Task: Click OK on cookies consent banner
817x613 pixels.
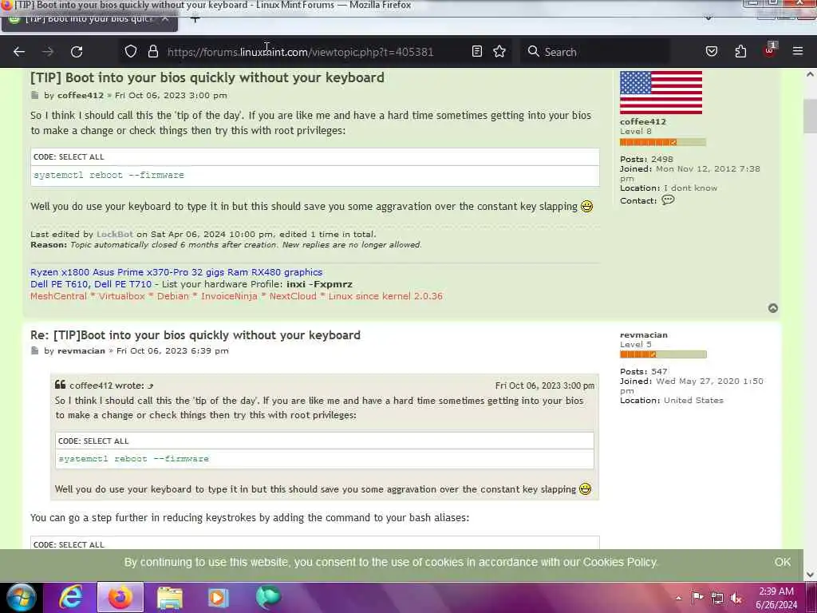Action: (x=782, y=562)
